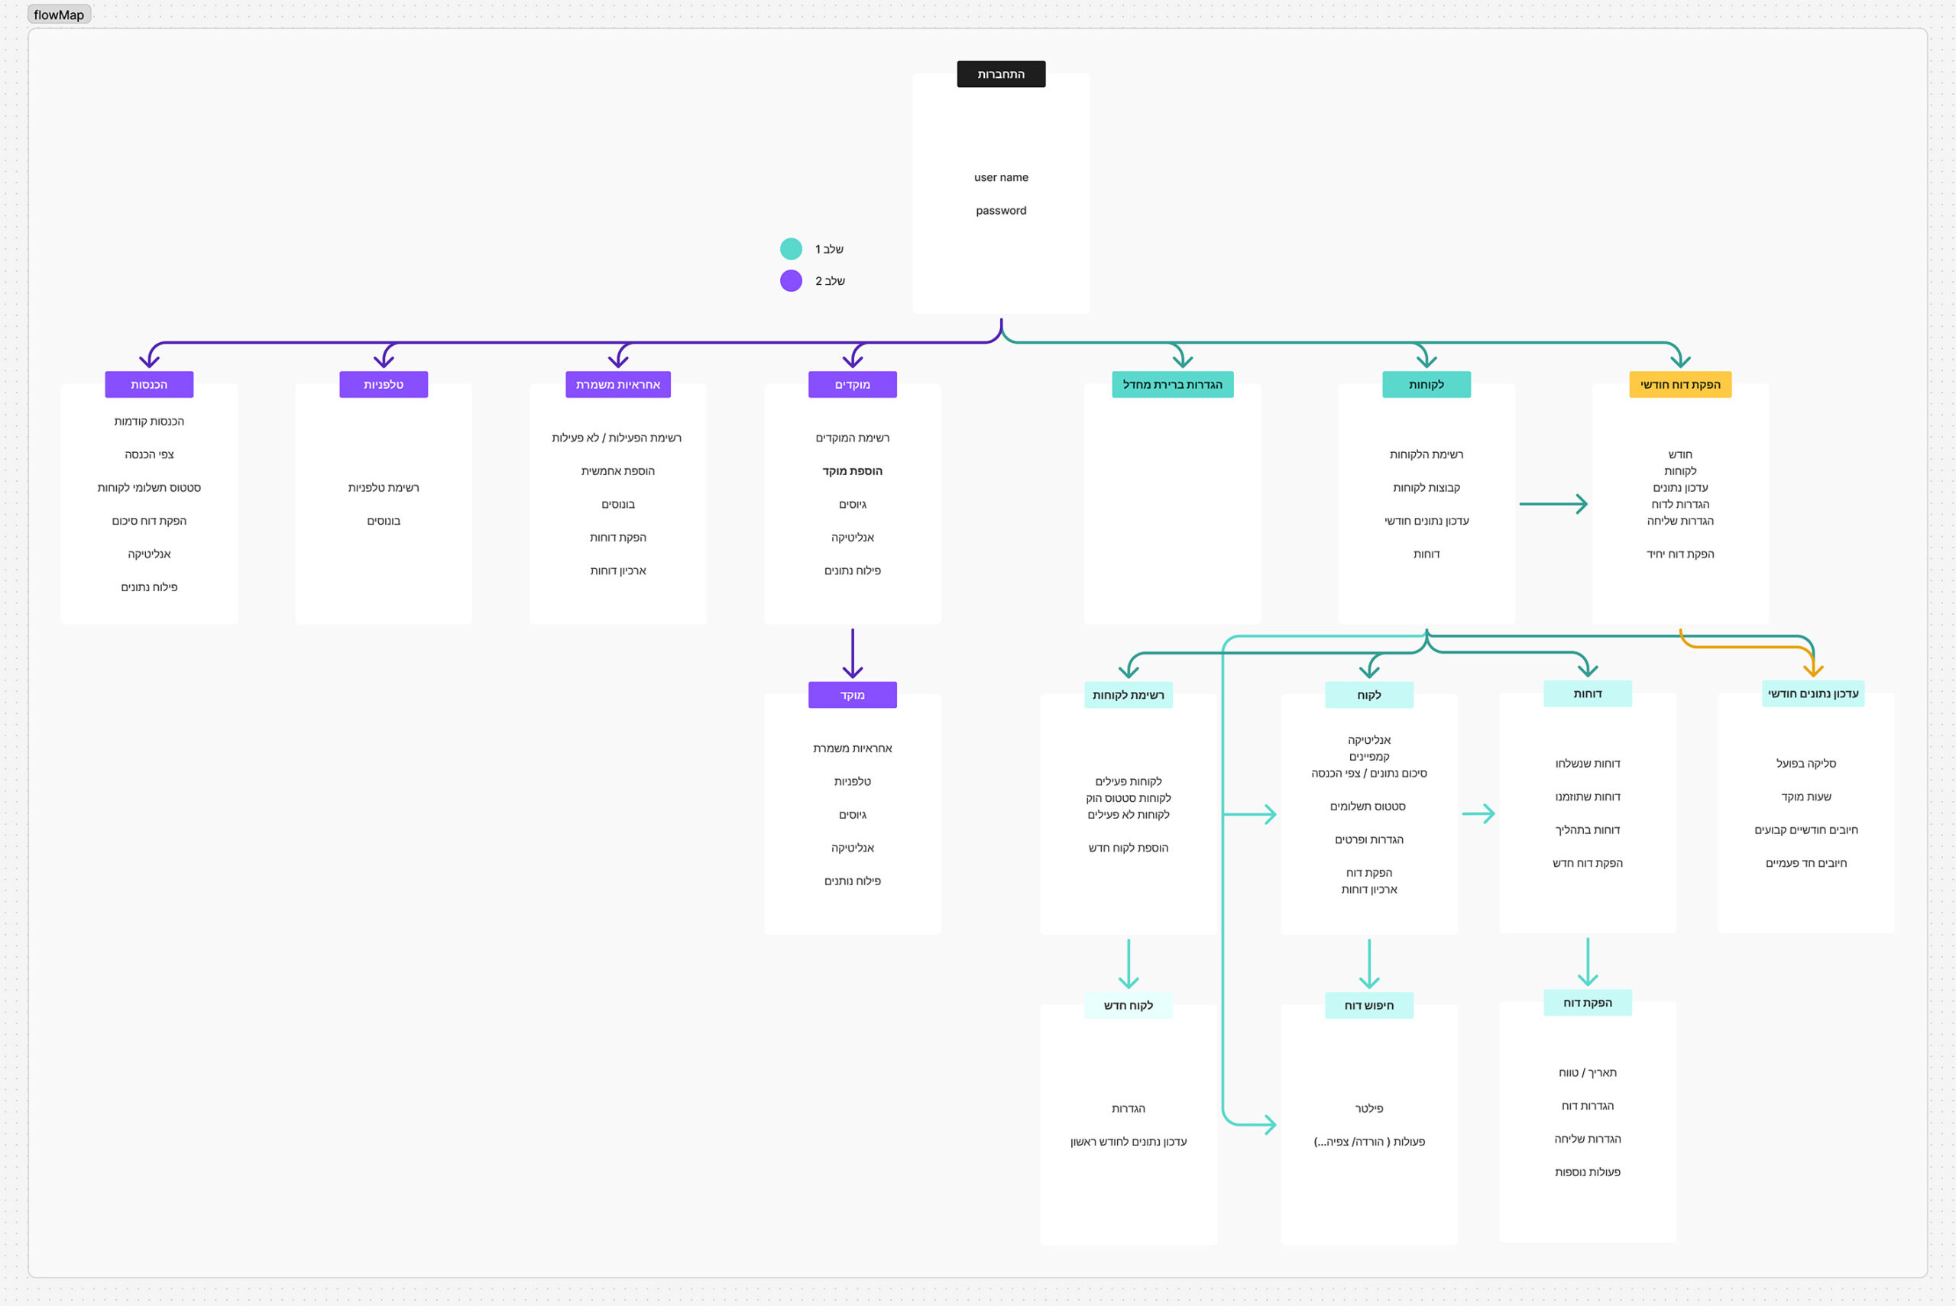Select the light-teal דוחות header tag
This screenshot has height=1306, width=1956.
pos(1587,693)
